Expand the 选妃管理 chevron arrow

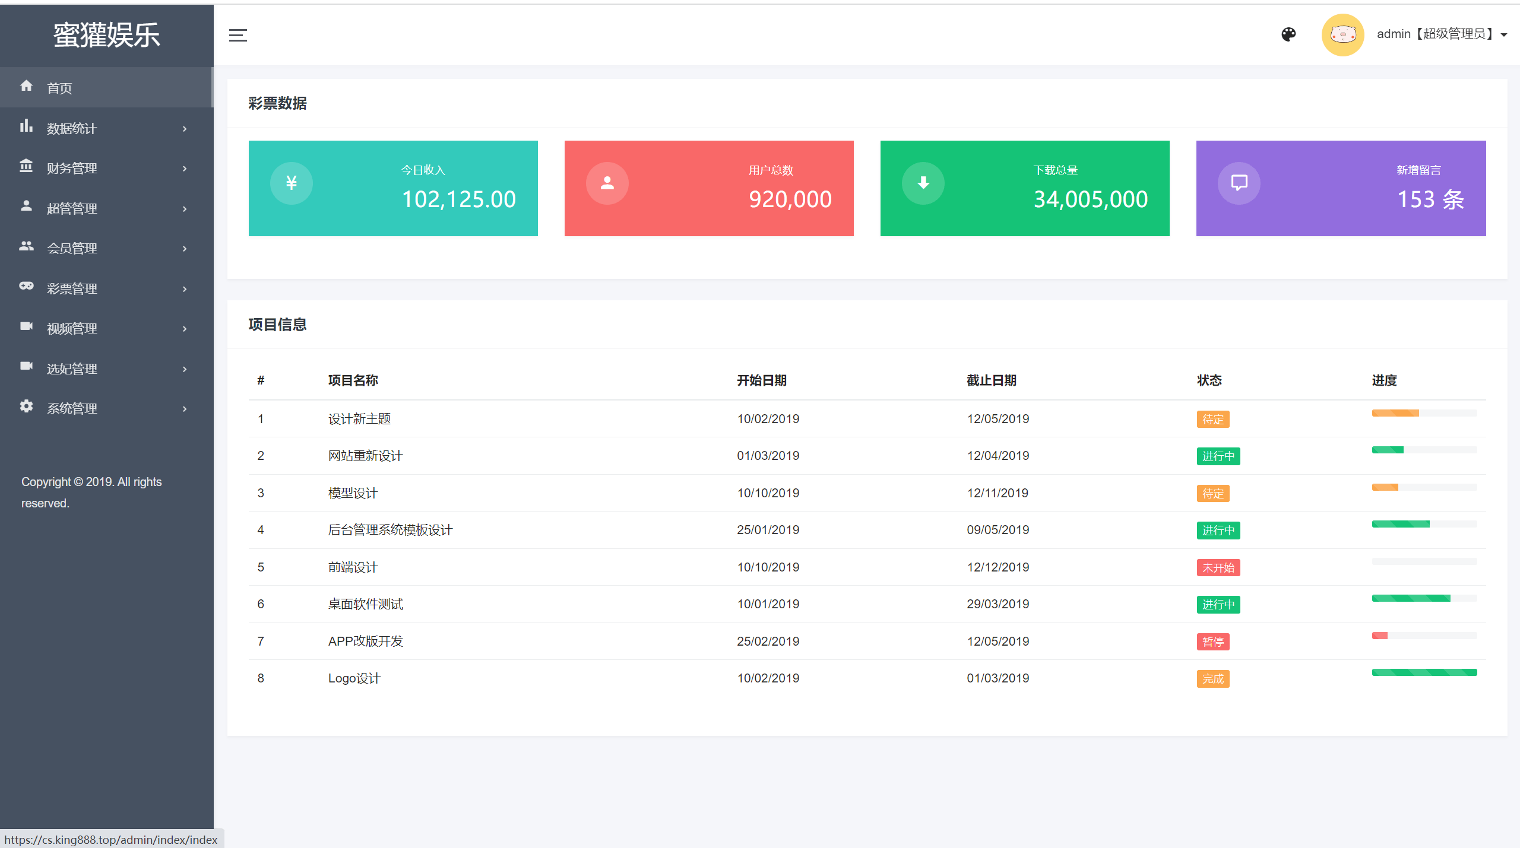click(x=185, y=369)
